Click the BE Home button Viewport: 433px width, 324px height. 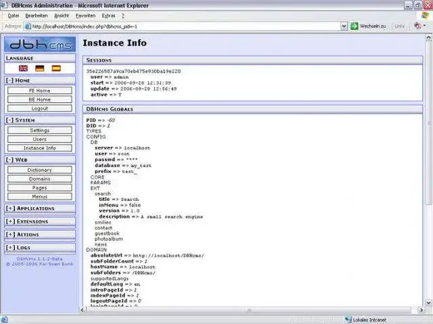40,99
